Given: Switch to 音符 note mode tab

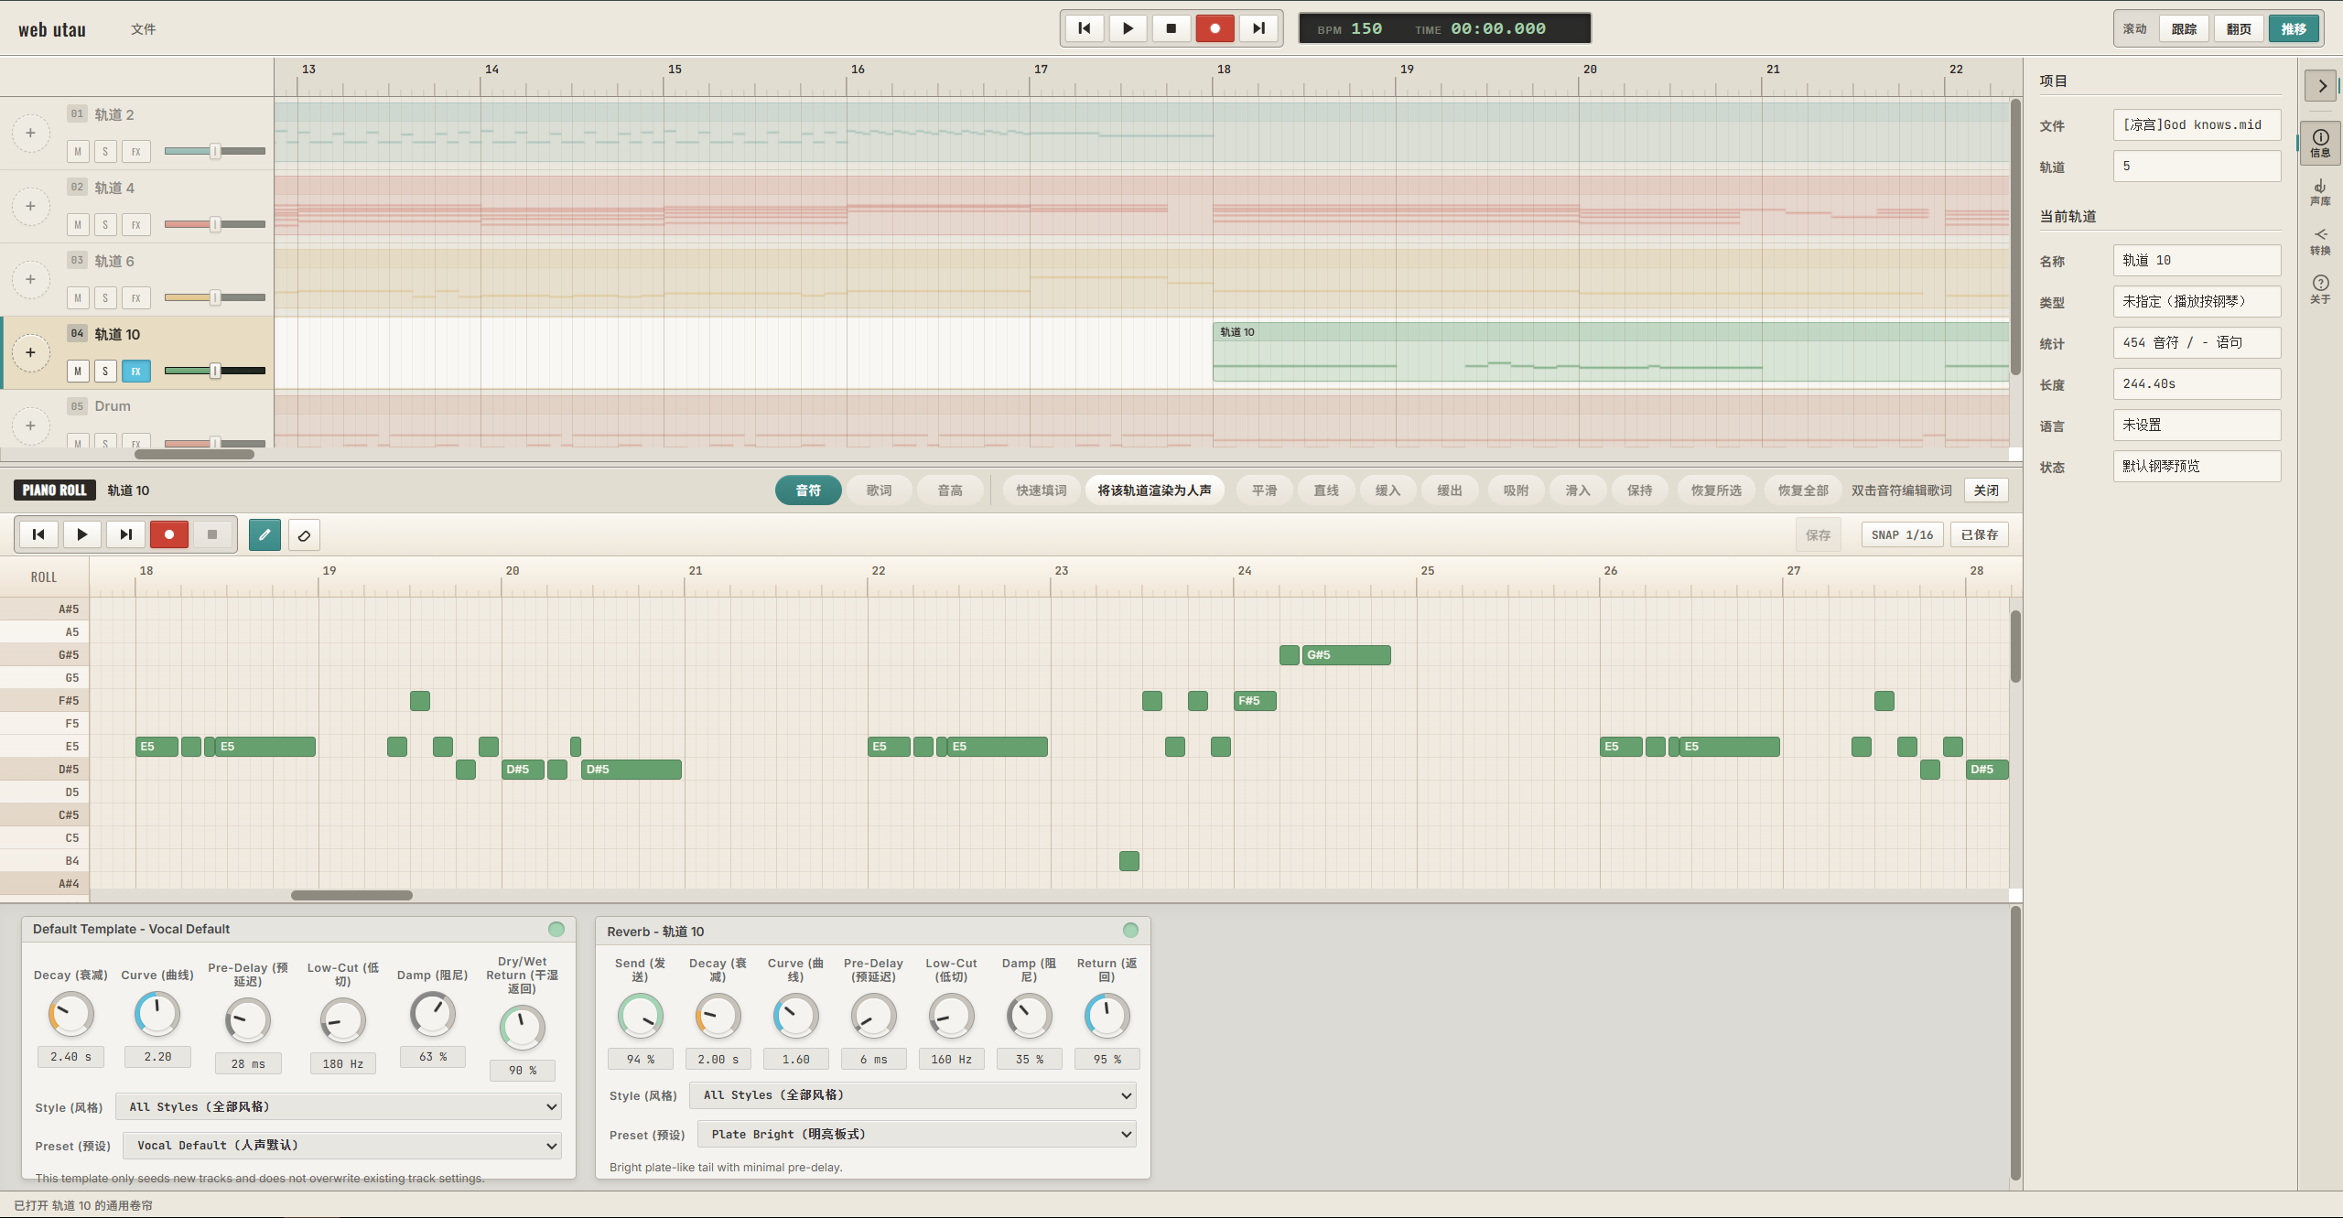Looking at the screenshot, I should pyautogui.click(x=808, y=490).
